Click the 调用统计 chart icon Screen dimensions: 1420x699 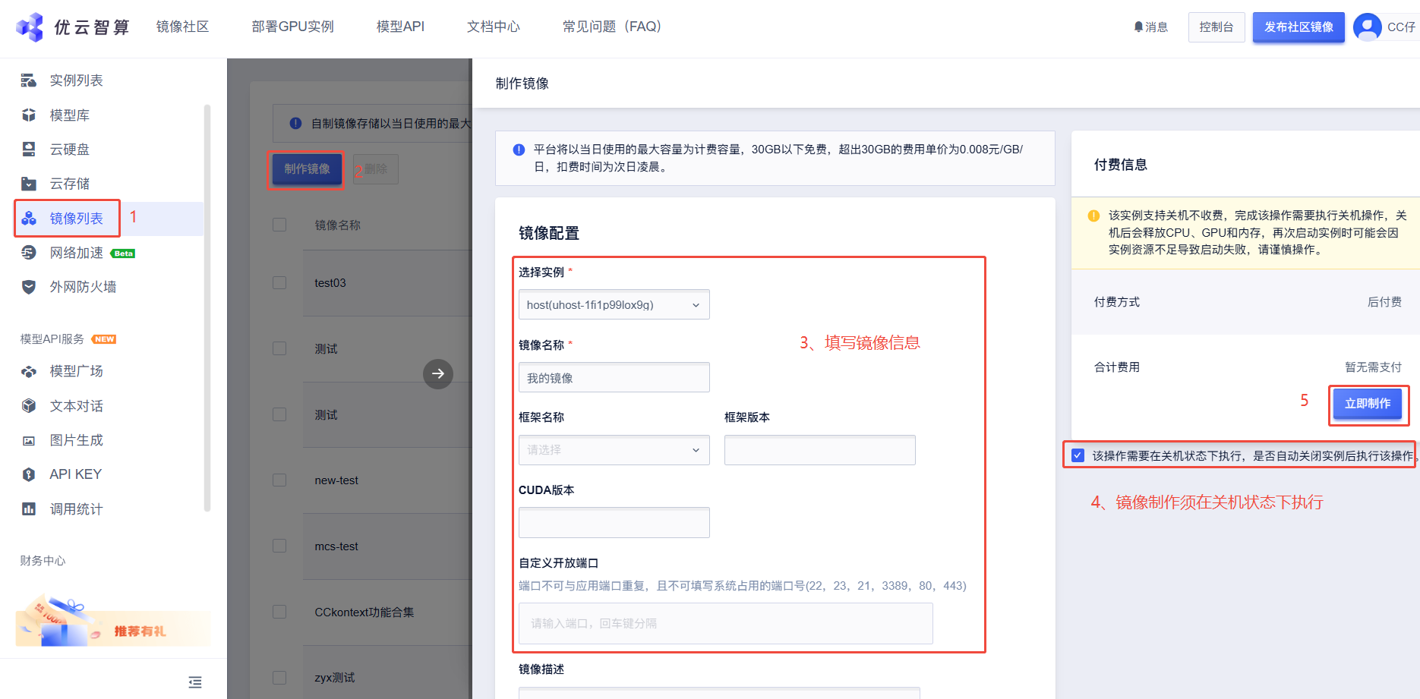click(x=29, y=509)
